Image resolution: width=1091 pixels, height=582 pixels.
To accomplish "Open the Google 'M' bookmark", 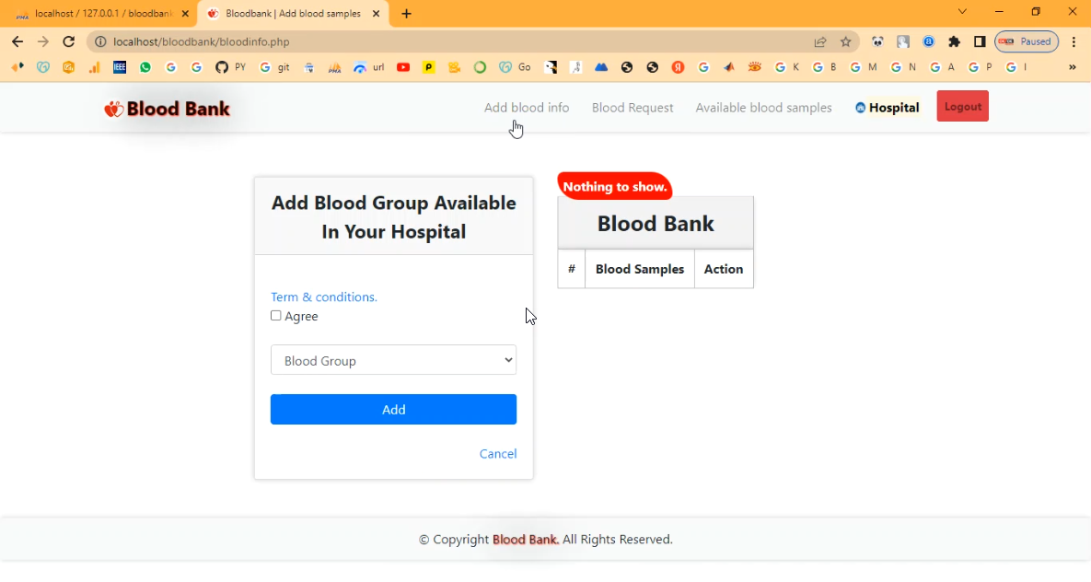I will click(x=864, y=67).
